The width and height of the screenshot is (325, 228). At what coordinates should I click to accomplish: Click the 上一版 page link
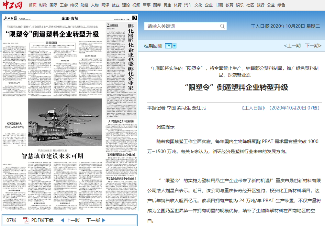click(x=73, y=220)
